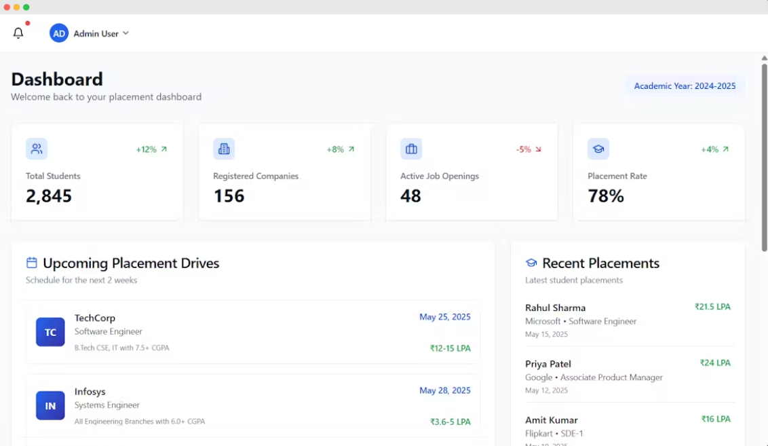Click the Registered Companies label
The image size is (768, 446).
(256, 175)
